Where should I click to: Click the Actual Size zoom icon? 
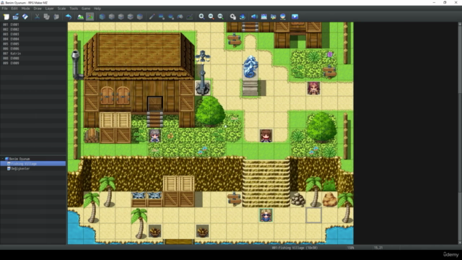pos(220,17)
